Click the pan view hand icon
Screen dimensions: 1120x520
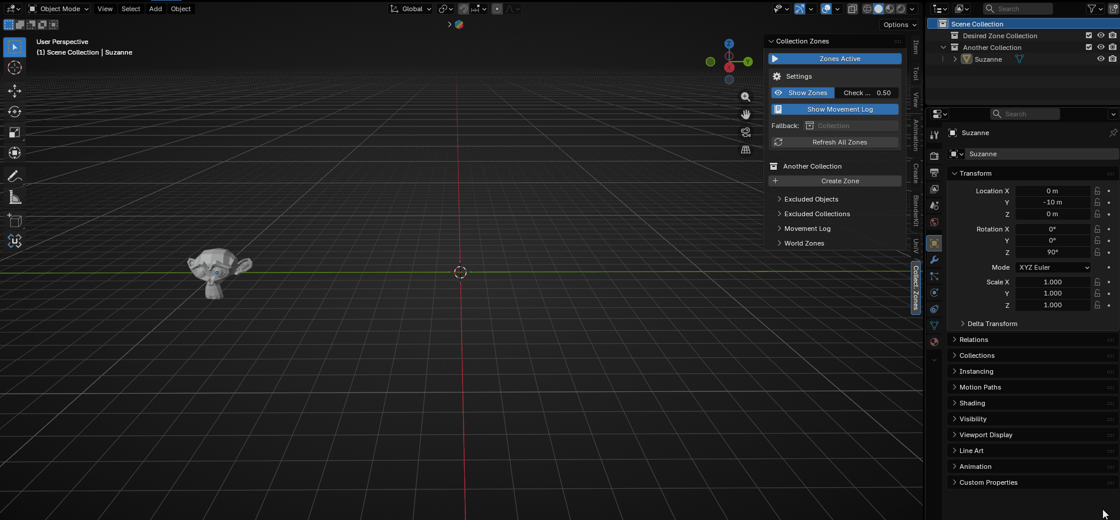(x=746, y=115)
